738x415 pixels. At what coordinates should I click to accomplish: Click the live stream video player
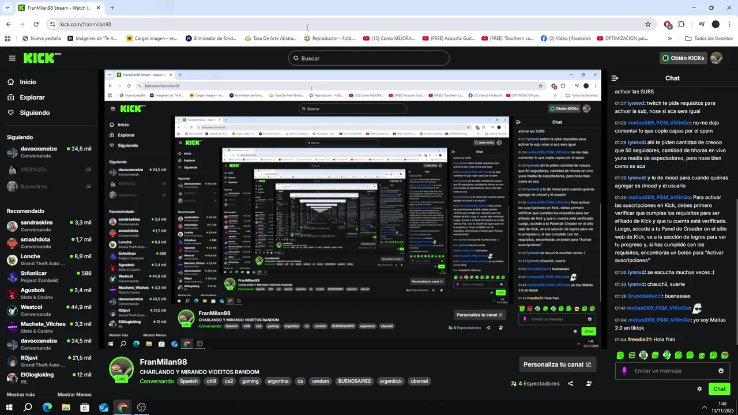pos(352,209)
